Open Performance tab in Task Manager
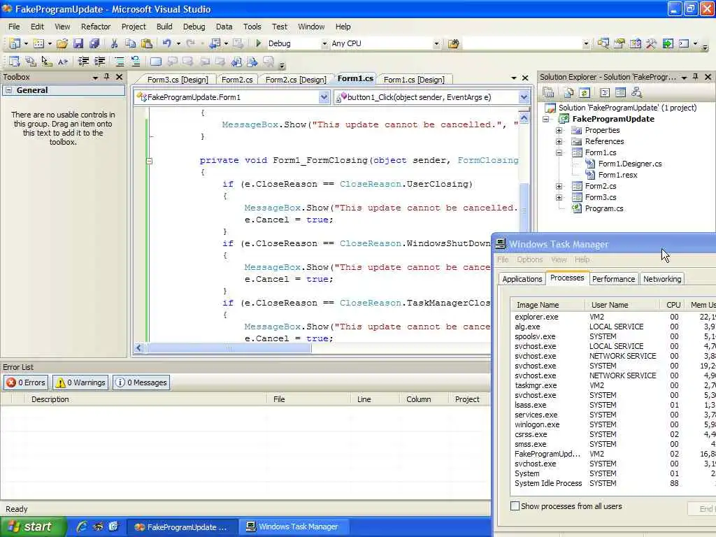 (613, 279)
